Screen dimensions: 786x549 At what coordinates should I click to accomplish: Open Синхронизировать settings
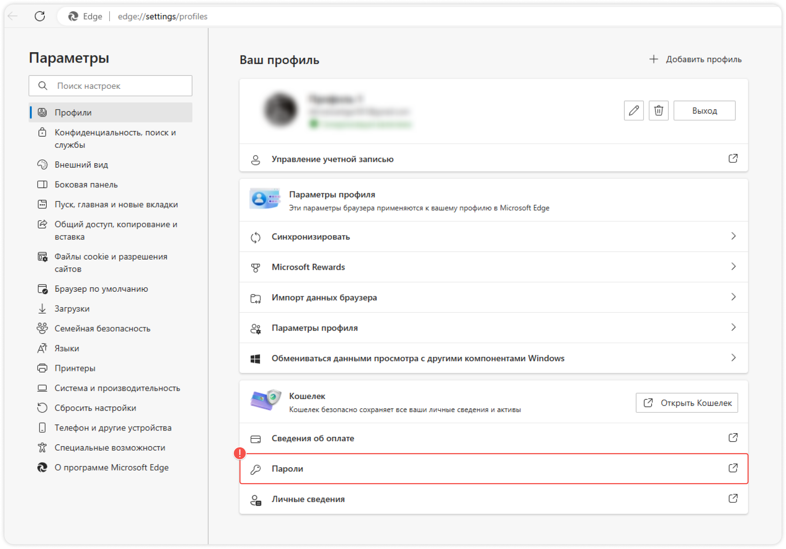click(494, 237)
